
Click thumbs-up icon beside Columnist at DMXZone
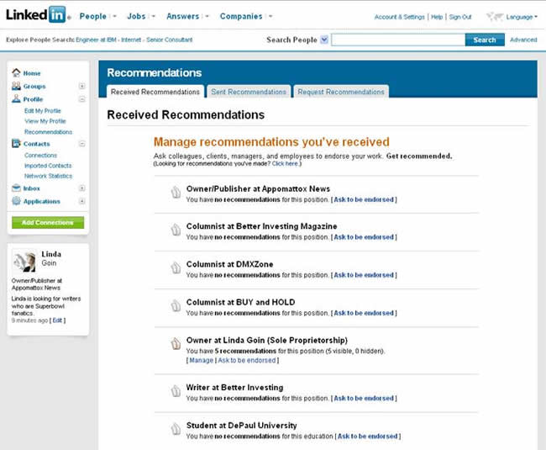coord(176,267)
